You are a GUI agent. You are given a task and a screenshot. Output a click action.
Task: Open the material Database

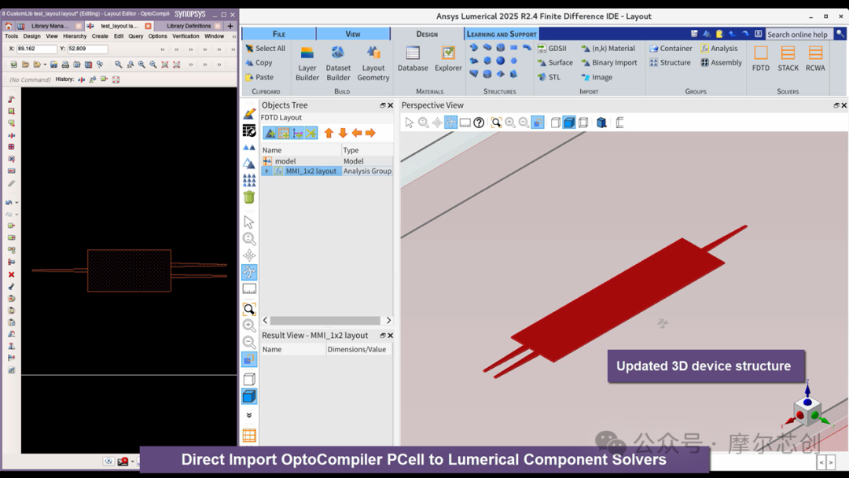point(413,60)
